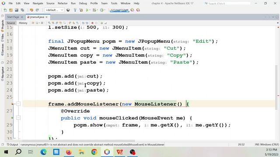Image resolution: width=280 pixels, height=157 pixels.
Task: Open the Debug menu
Action: click(83, 3)
